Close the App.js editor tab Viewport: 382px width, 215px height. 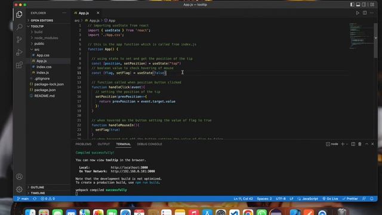point(98,13)
